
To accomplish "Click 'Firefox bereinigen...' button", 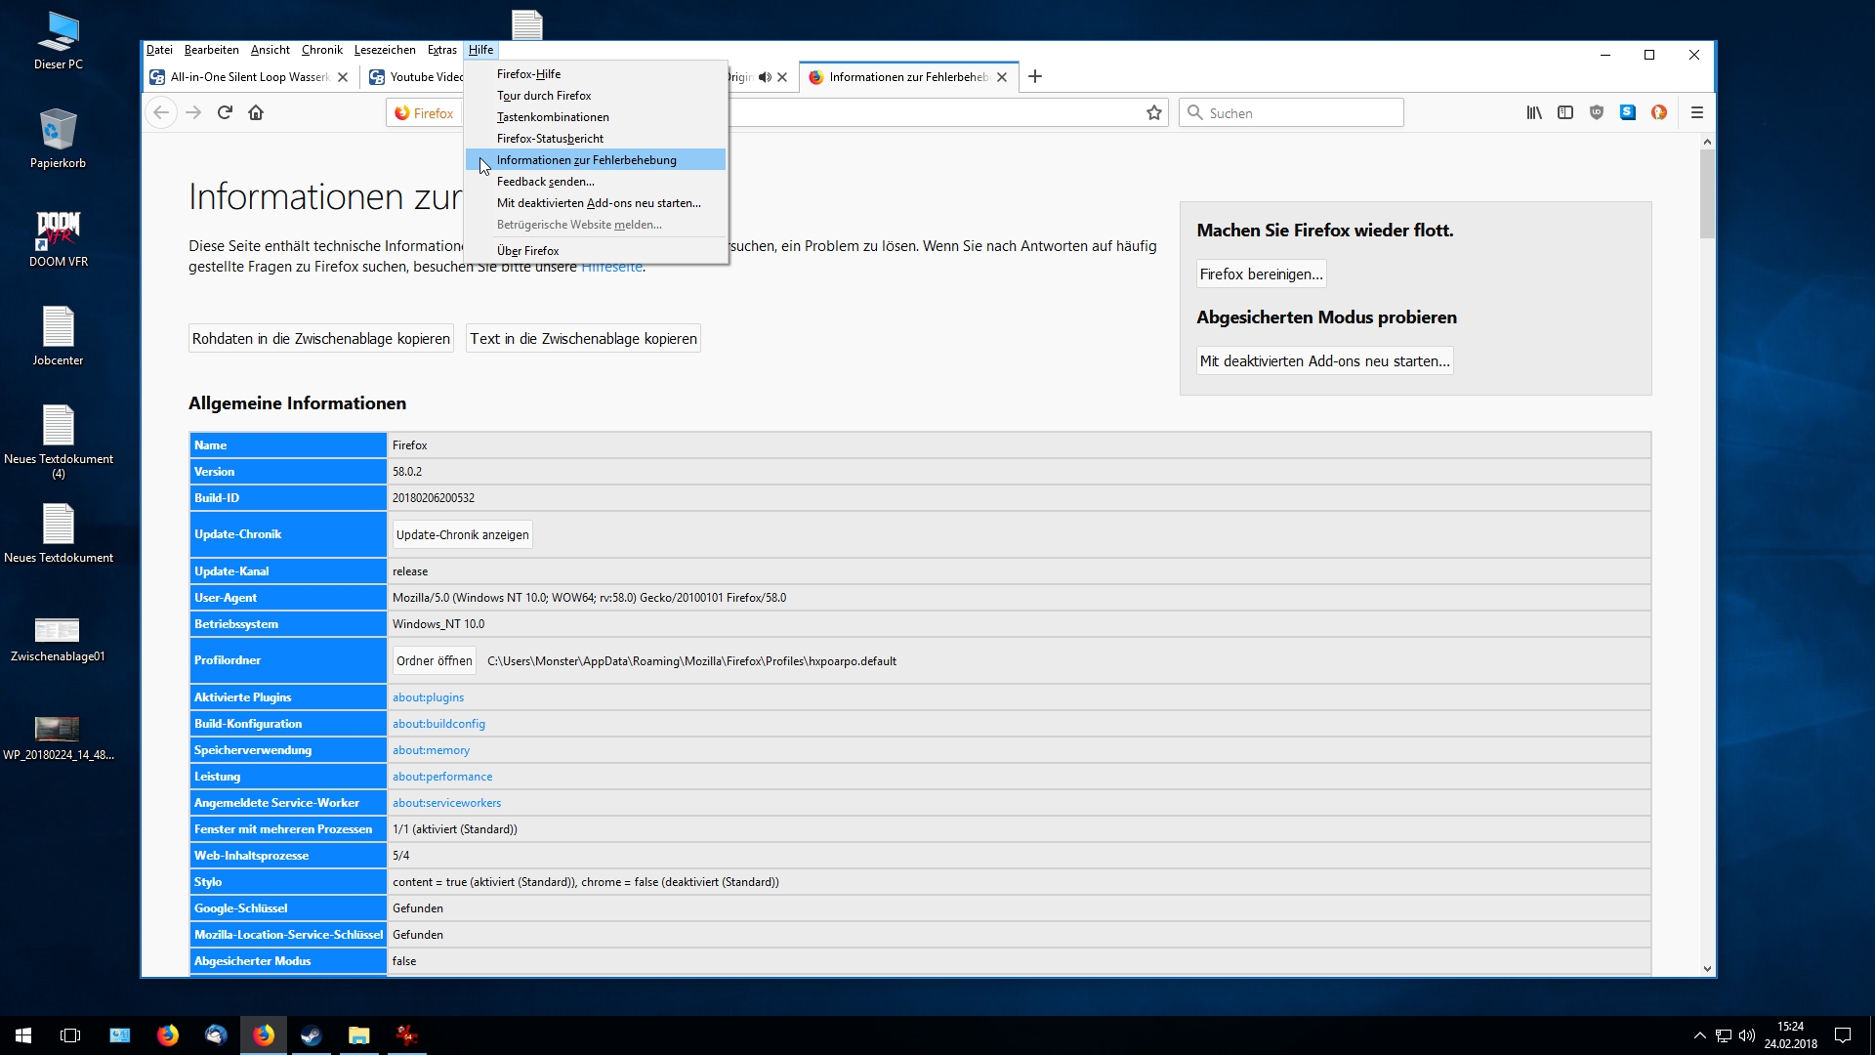I will pyautogui.click(x=1261, y=274).
